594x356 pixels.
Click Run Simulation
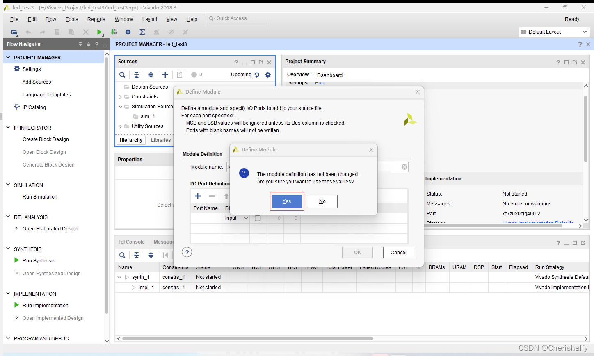point(40,197)
